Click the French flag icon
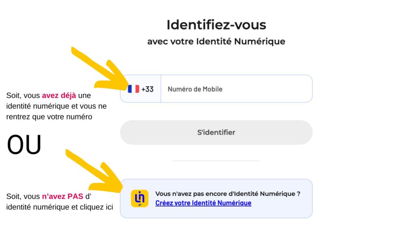409x230 pixels. (x=133, y=89)
